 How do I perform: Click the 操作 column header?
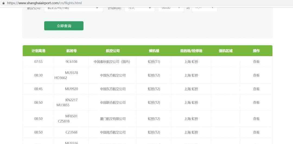[x=256, y=51]
